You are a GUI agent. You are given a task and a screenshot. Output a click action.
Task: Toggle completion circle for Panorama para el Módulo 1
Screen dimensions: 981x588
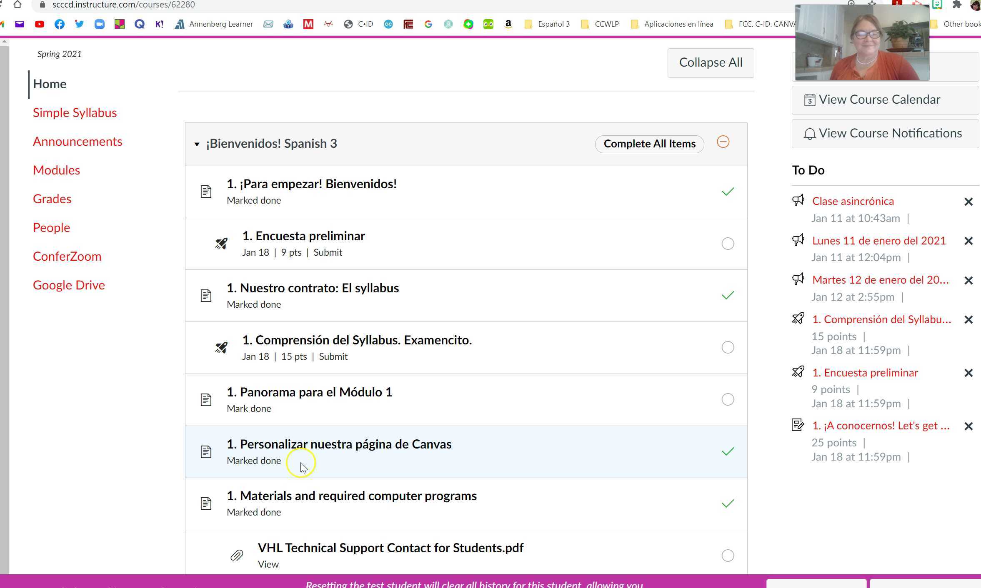pyautogui.click(x=728, y=399)
